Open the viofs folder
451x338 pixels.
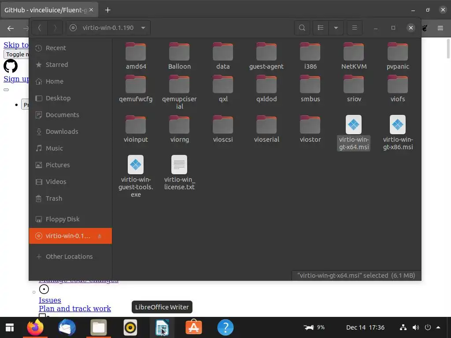point(398,88)
